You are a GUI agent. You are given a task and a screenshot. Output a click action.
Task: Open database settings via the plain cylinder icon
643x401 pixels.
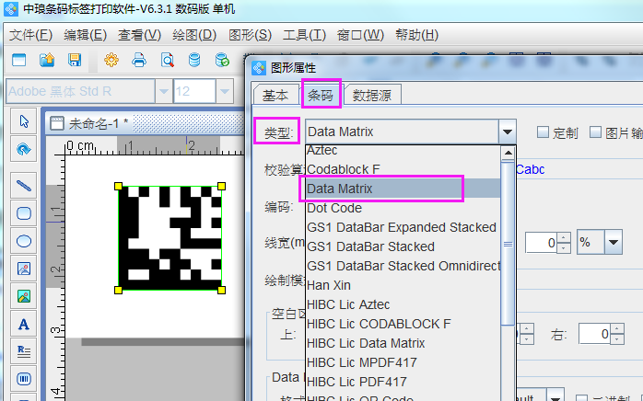194,60
